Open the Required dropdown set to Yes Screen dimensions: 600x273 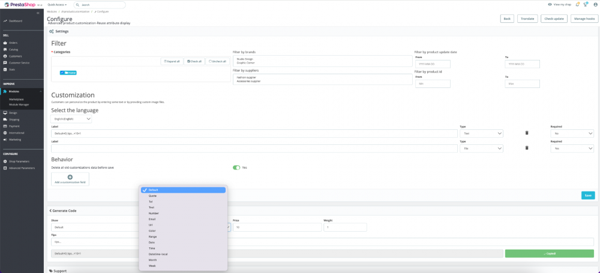click(572, 148)
